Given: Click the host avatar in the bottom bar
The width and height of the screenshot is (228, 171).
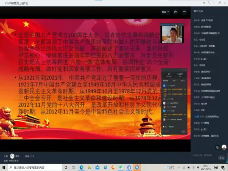Looking at the screenshot, I should pos(12,156).
